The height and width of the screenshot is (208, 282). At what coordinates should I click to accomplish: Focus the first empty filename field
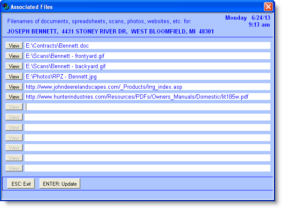(x=147, y=107)
